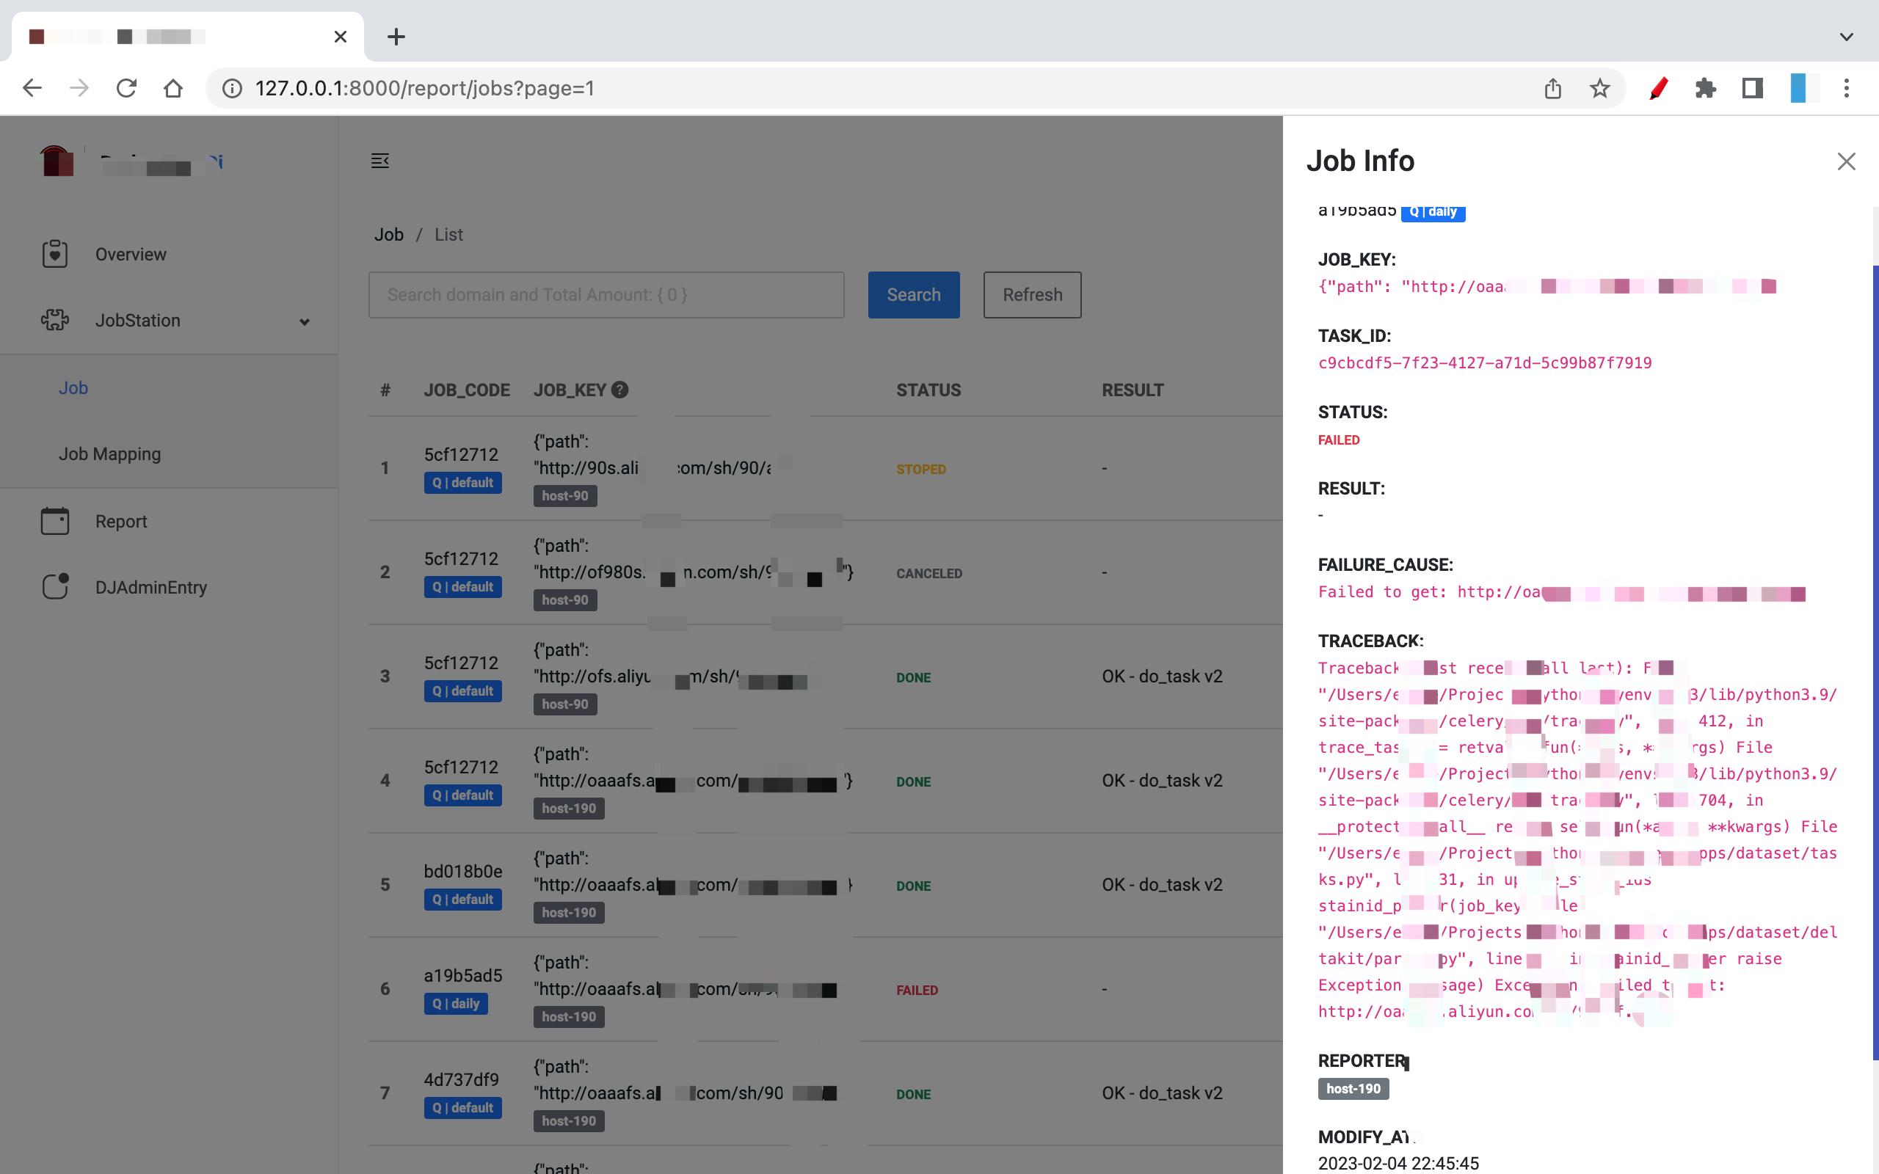Click the TASK_ID value in Job Info
Screen dimensions: 1879x1174
(x=1485, y=362)
